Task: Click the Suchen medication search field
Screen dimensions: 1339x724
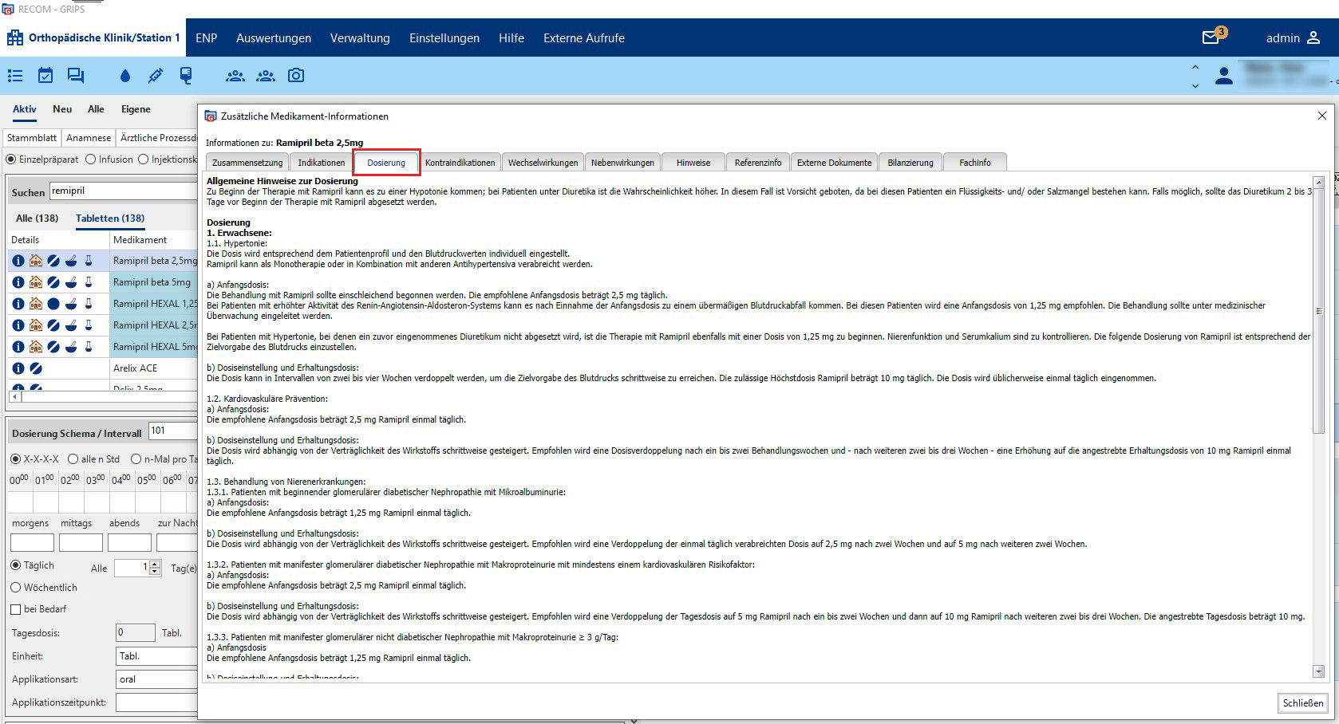Action: (x=124, y=191)
